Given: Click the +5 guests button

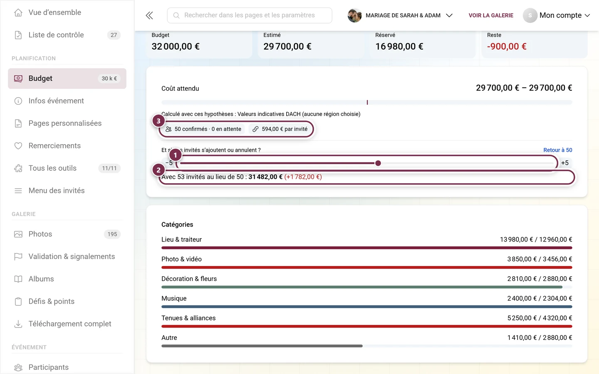Looking at the screenshot, I should [565, 163].
